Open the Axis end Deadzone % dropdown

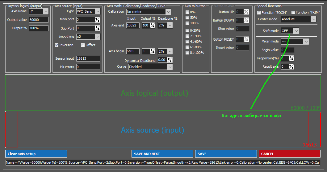[x=170, y=25]
